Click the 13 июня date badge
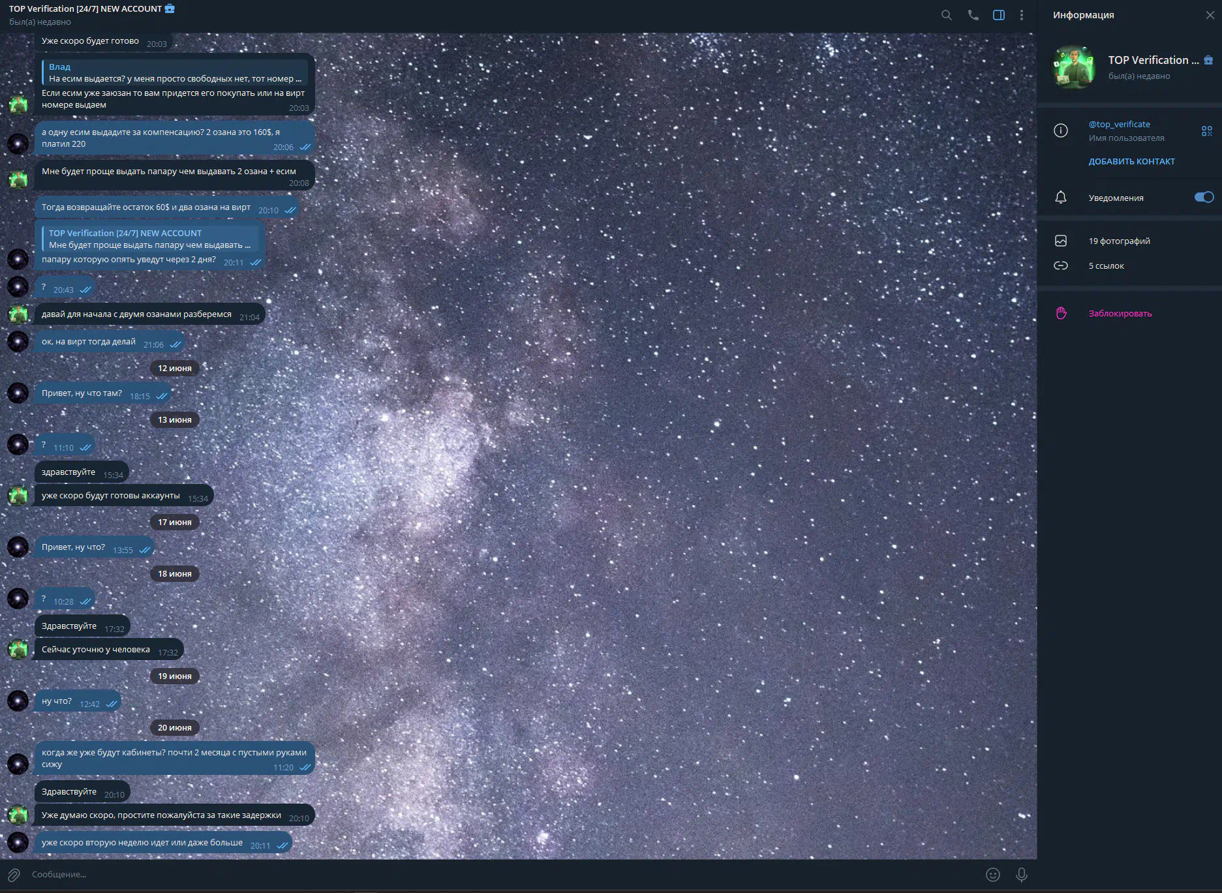 [x=175, y=419]
